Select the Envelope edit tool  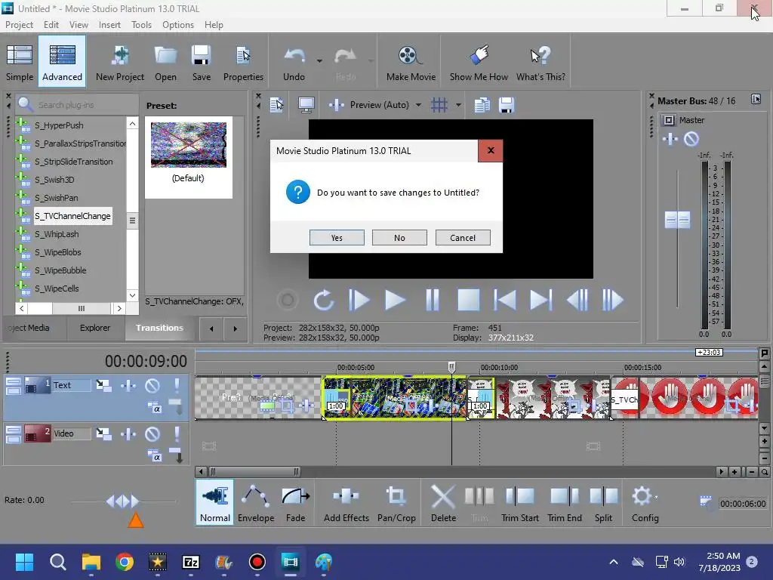tap(256, 503)
